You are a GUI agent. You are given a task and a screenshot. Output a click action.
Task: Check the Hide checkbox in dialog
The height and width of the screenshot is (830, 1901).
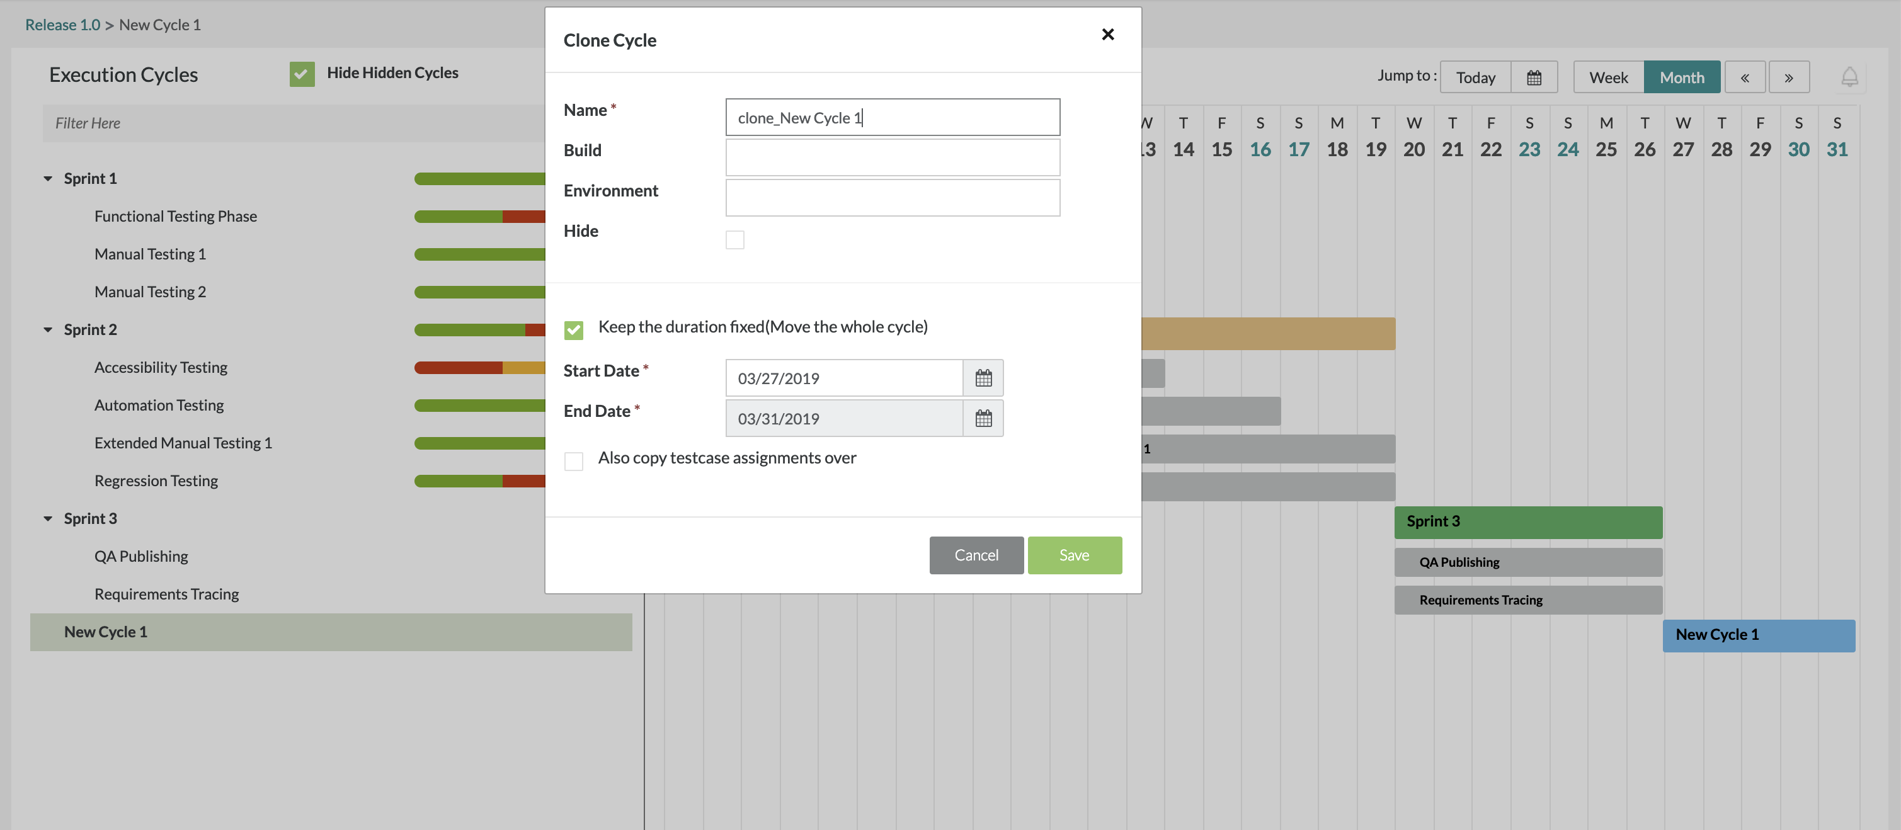coord(734,239)
